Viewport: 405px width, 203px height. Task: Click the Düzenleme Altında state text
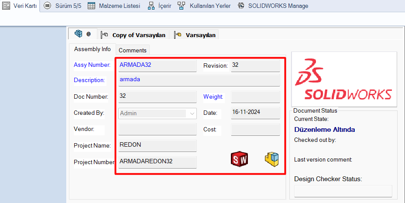click(x=324, y=130)
